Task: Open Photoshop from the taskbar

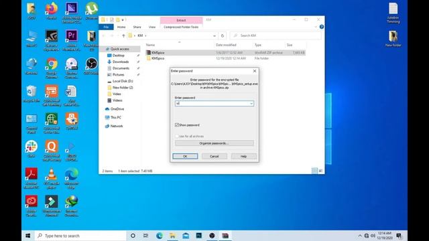Action: click(x=199, y=235)
